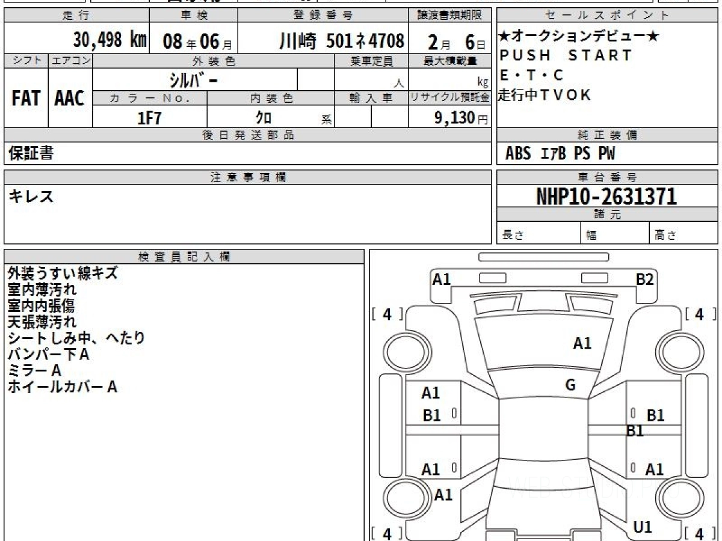
Task: Select the recycle deposit 9,130円
Action: click(x=461, y=117)
